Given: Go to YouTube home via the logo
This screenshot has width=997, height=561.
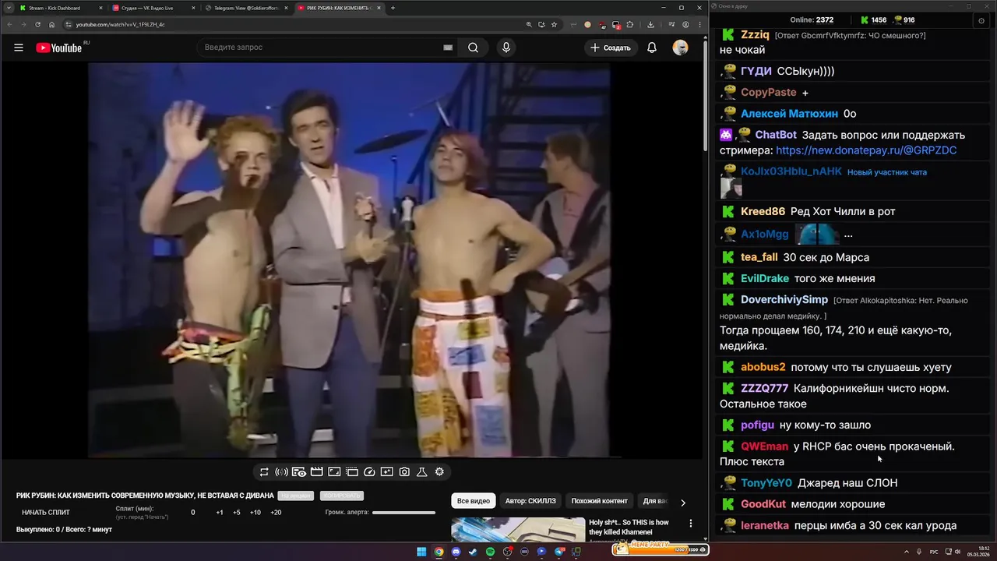Looking at the screenshot, I should point(60,48).
